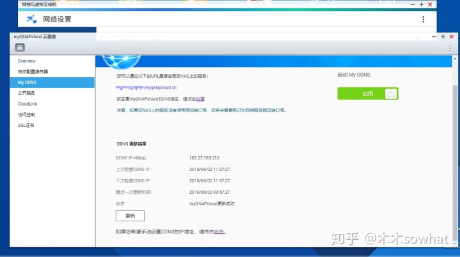Viewport: 460px width, 257px height.
Task: Click the status text myQNAPcloud更新成功
Action: click(x=212, y=203)
